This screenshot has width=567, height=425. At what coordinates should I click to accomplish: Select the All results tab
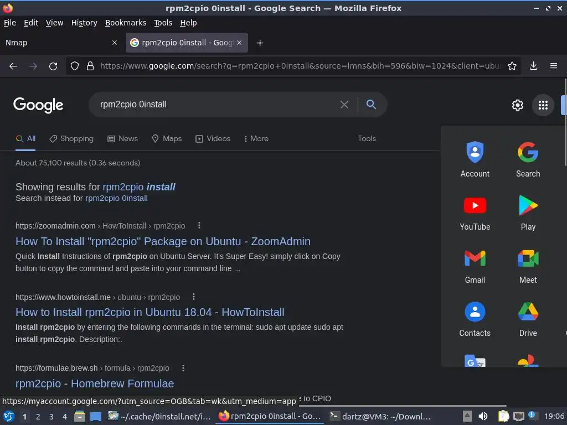[25, 139]
